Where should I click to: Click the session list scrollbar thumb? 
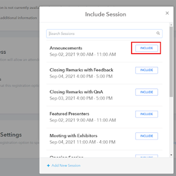coord(171,62)
